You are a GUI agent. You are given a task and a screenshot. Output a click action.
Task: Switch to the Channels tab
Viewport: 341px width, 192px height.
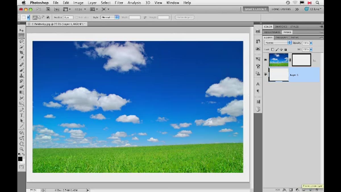coord(281,37)
